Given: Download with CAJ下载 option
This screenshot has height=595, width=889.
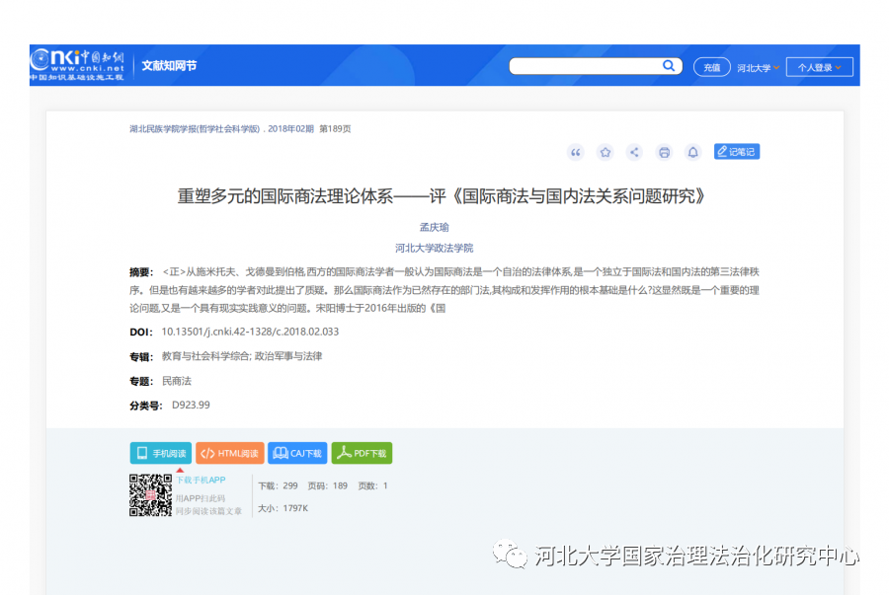Looking at the screenshot, I should [x=297, y=452].
